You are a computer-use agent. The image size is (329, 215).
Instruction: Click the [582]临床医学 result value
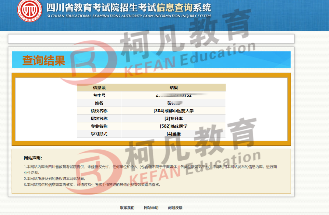pos(174,126)
